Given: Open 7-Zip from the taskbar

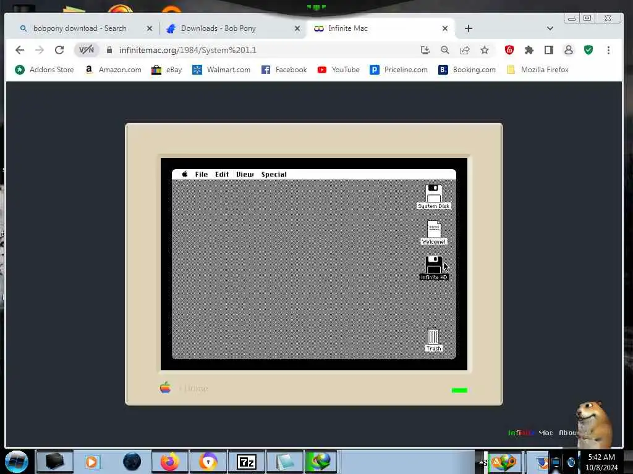Looking at the screenshot, I should point(247,462).
